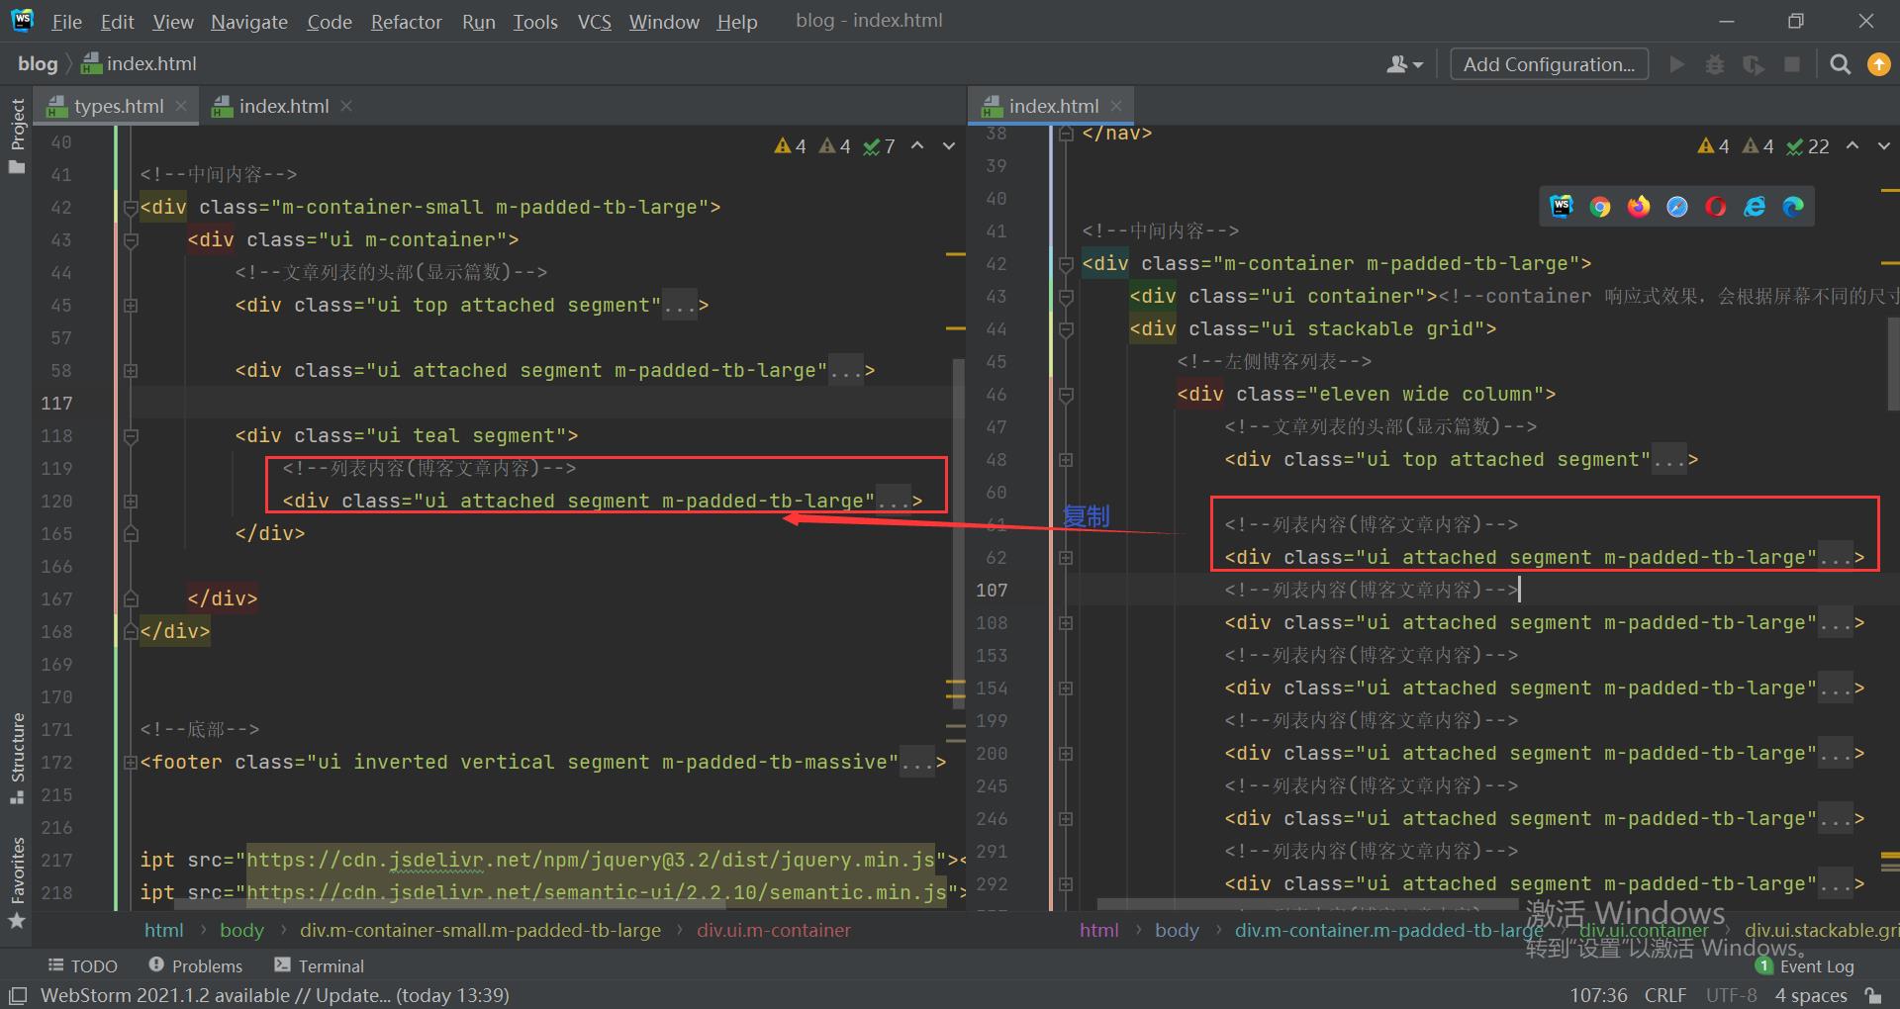Click the Stop square icon

1791,64
